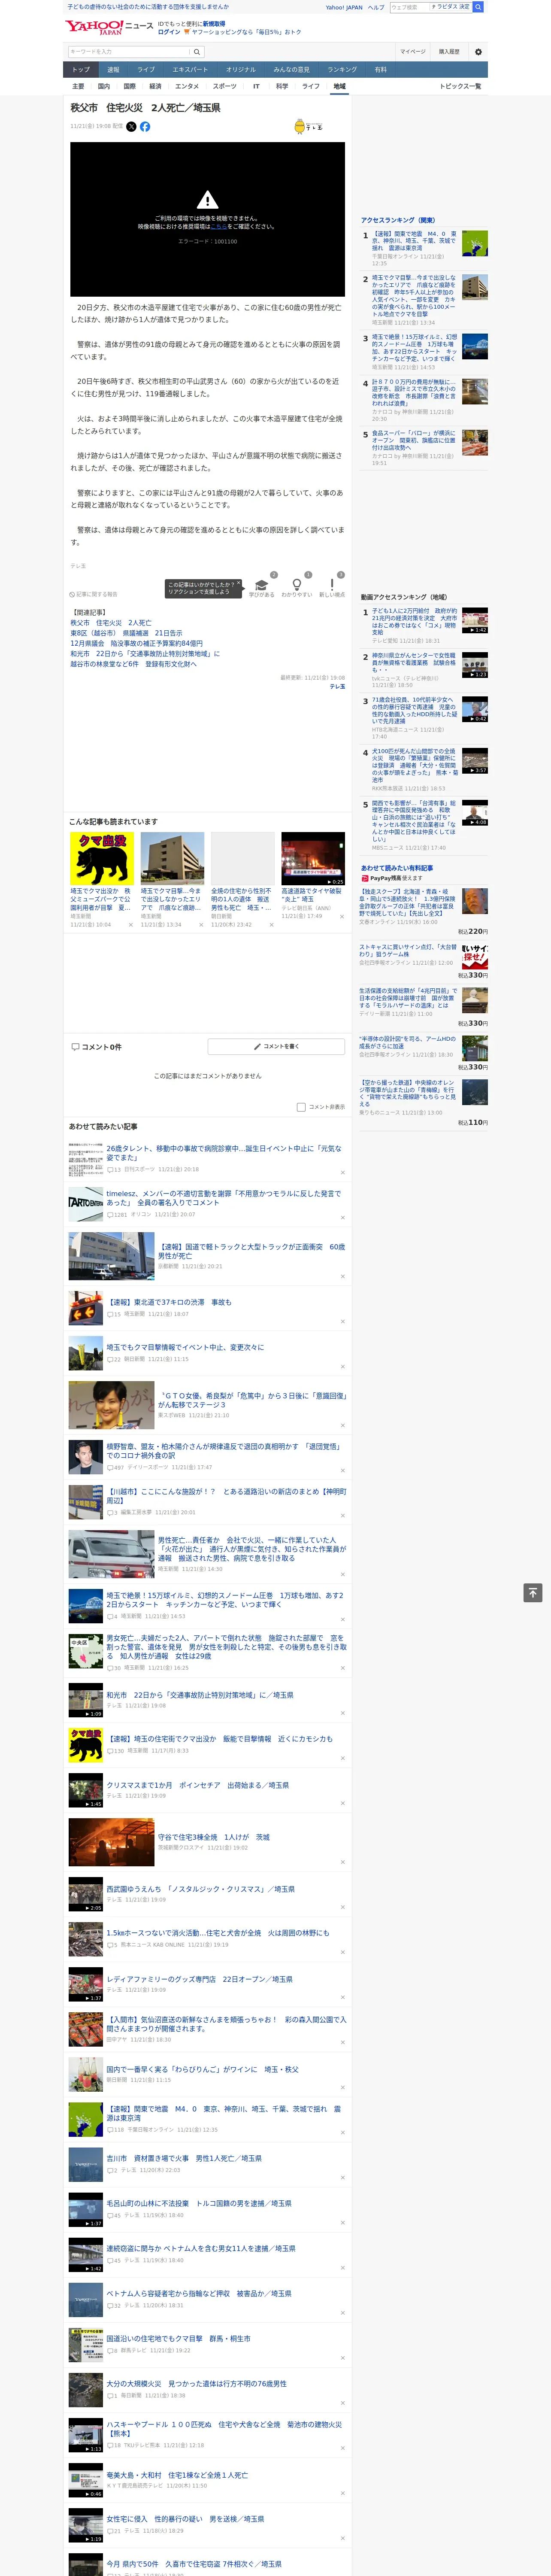Open the settings gear icon
551x2576 pixels.
[x=478, y=51]
